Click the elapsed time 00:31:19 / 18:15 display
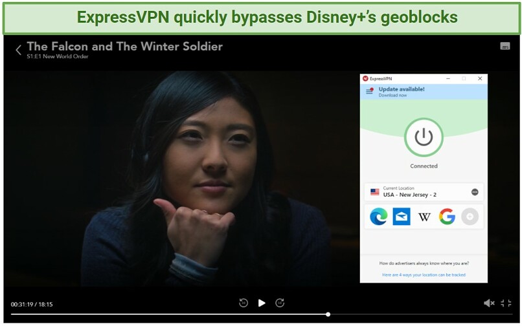Screen dimensions: 522x326 32,305
